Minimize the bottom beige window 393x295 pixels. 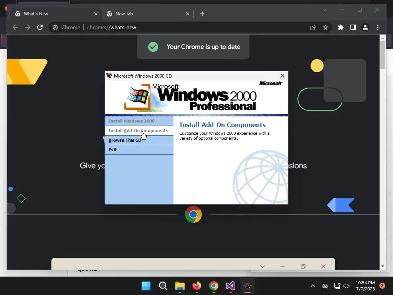[282, 267]
